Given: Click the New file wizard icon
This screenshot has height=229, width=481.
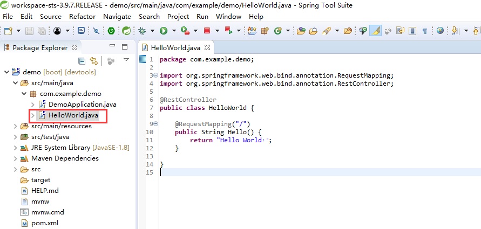Looking at the screenshot, I should 8,31.
